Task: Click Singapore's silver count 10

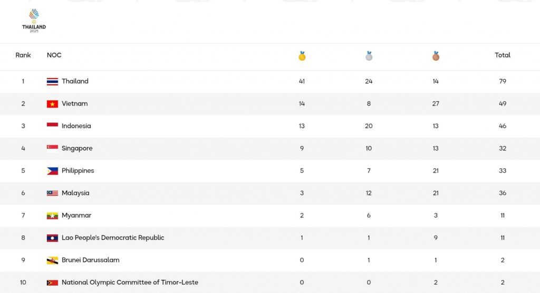Action: [x=369, y=148]
